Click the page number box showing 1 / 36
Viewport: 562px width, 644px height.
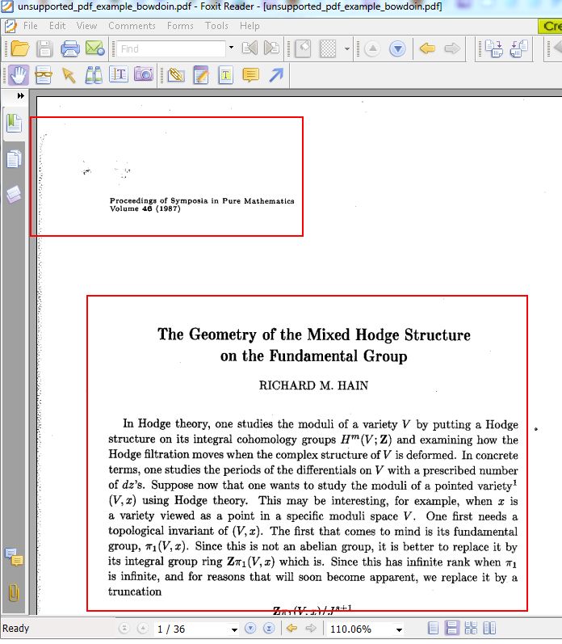(x=191, y=629)
